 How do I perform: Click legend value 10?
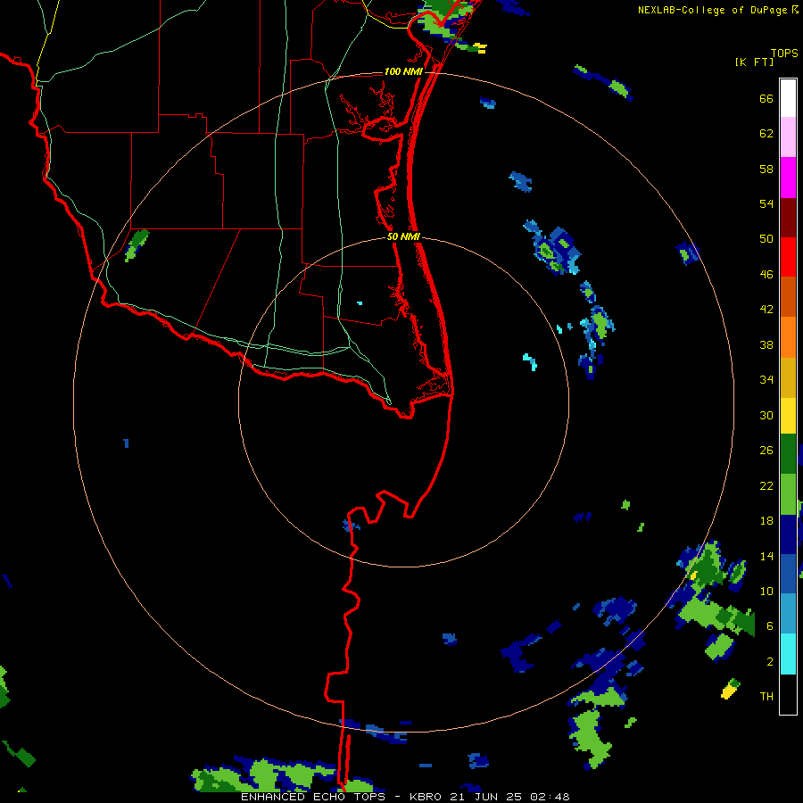[766, 591]
